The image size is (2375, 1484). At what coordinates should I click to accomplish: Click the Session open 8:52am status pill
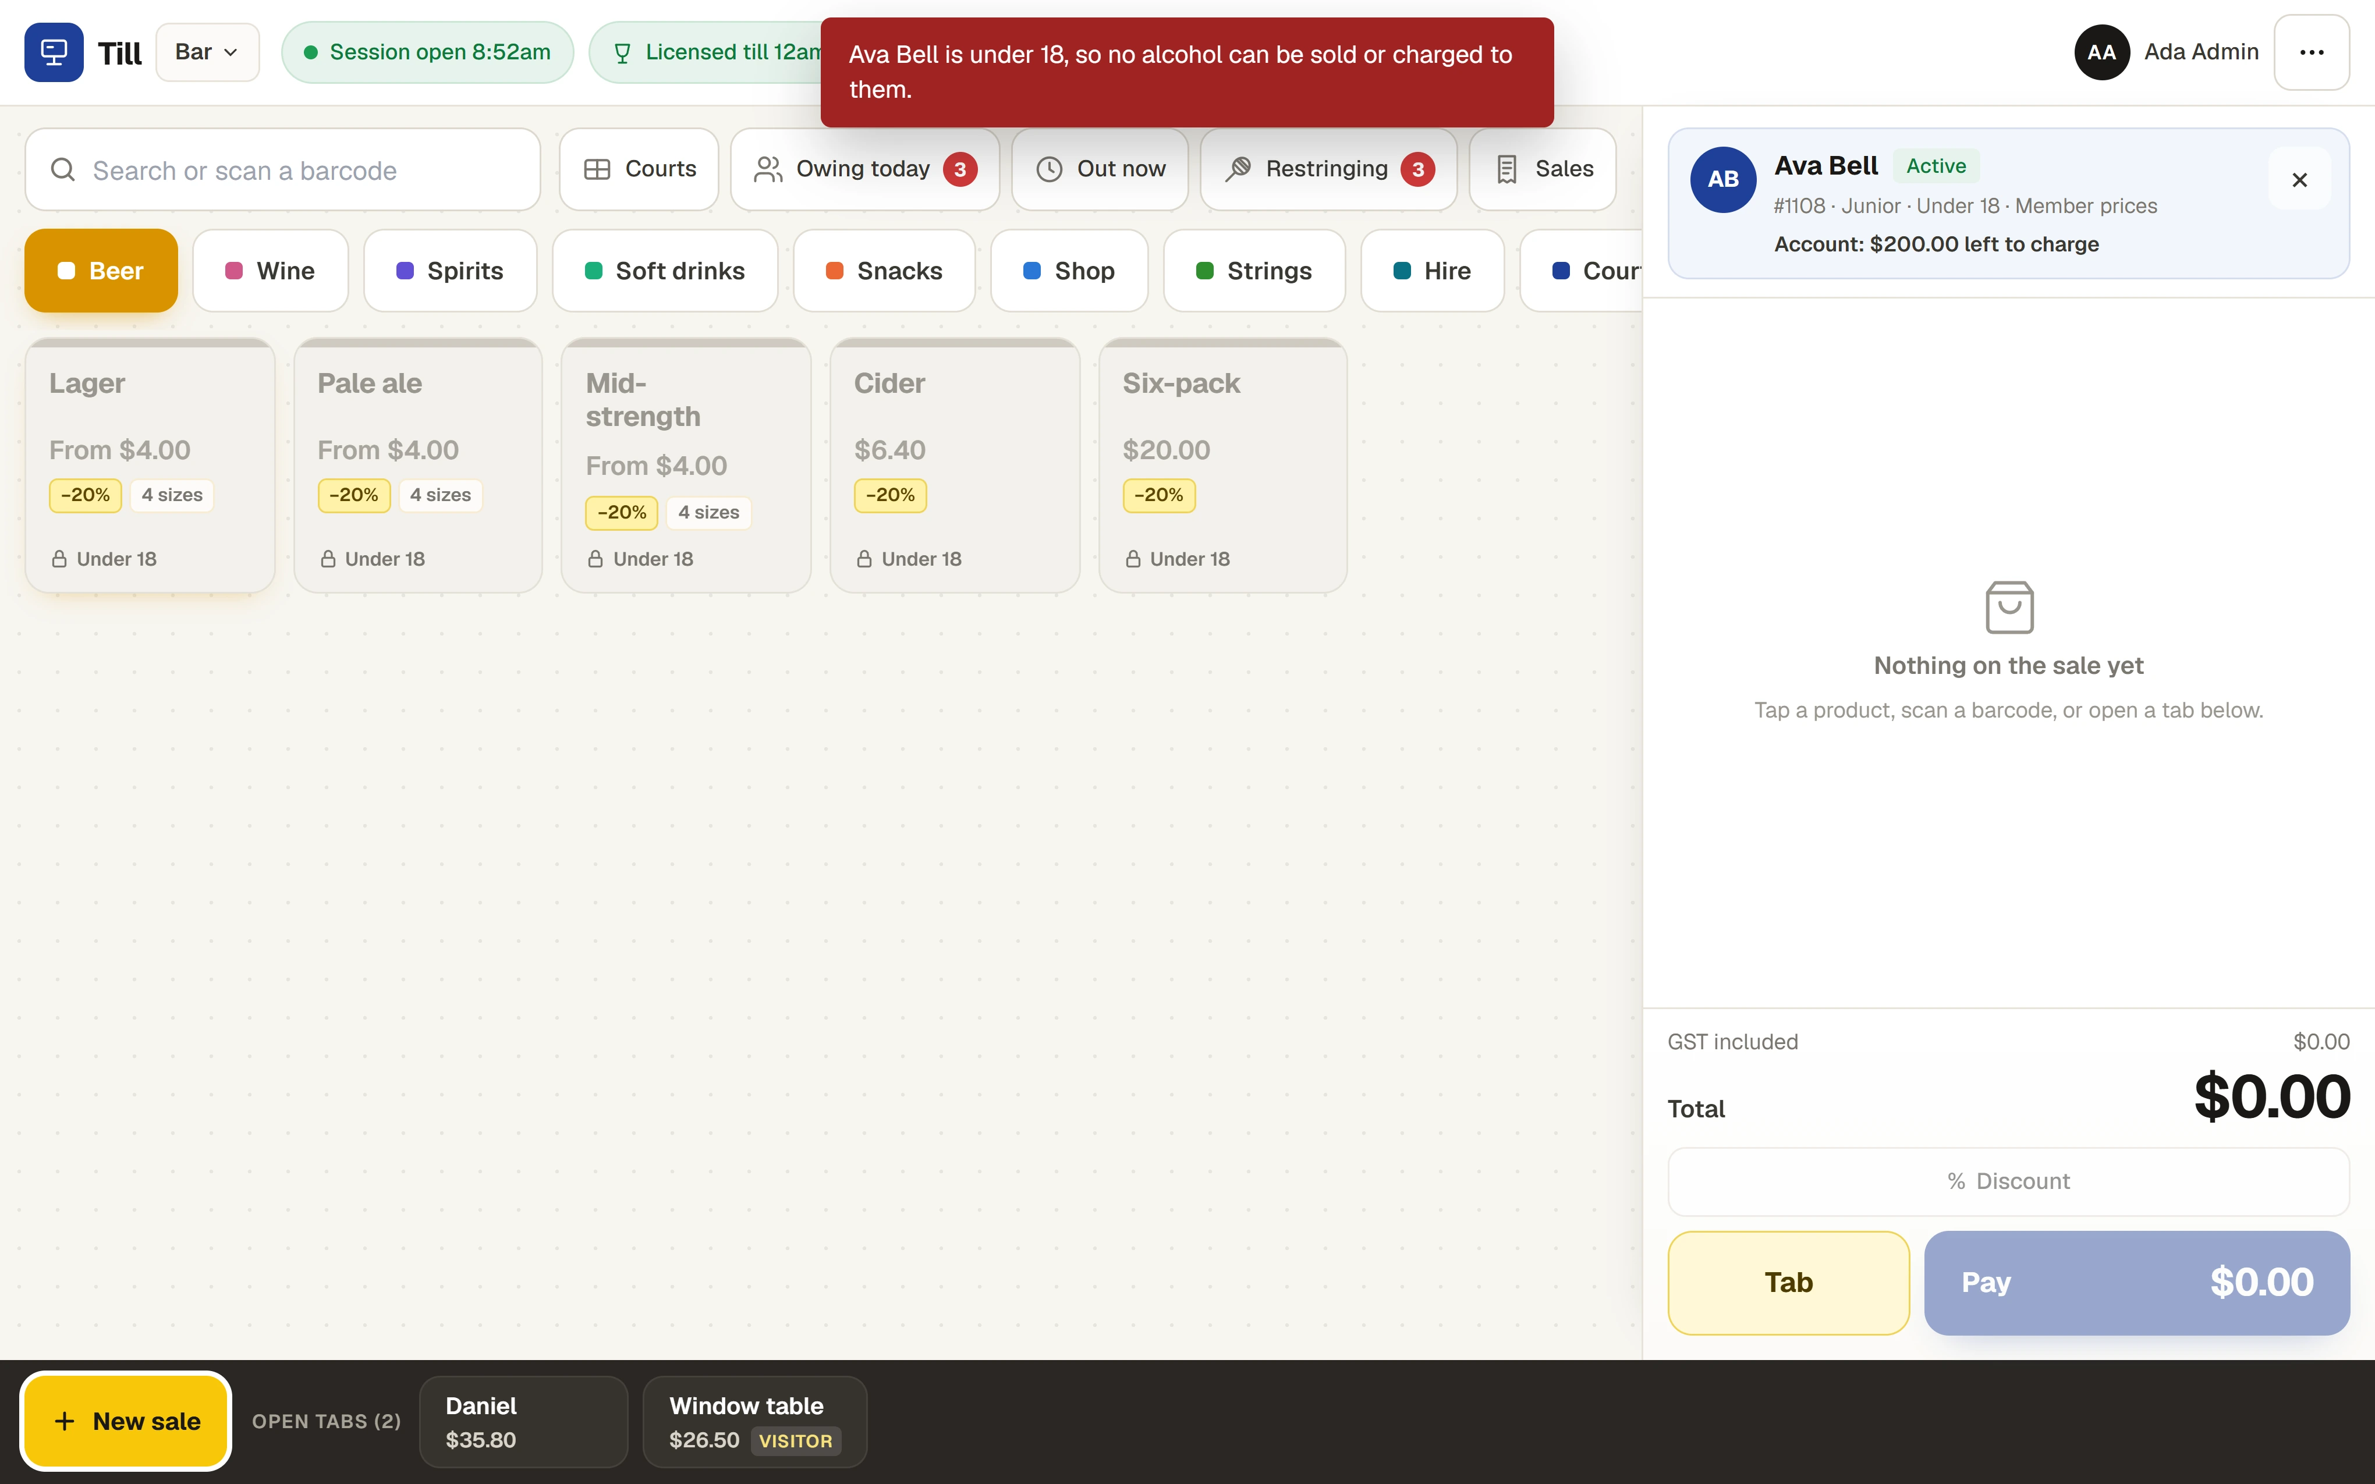click(x=427, y=52)
